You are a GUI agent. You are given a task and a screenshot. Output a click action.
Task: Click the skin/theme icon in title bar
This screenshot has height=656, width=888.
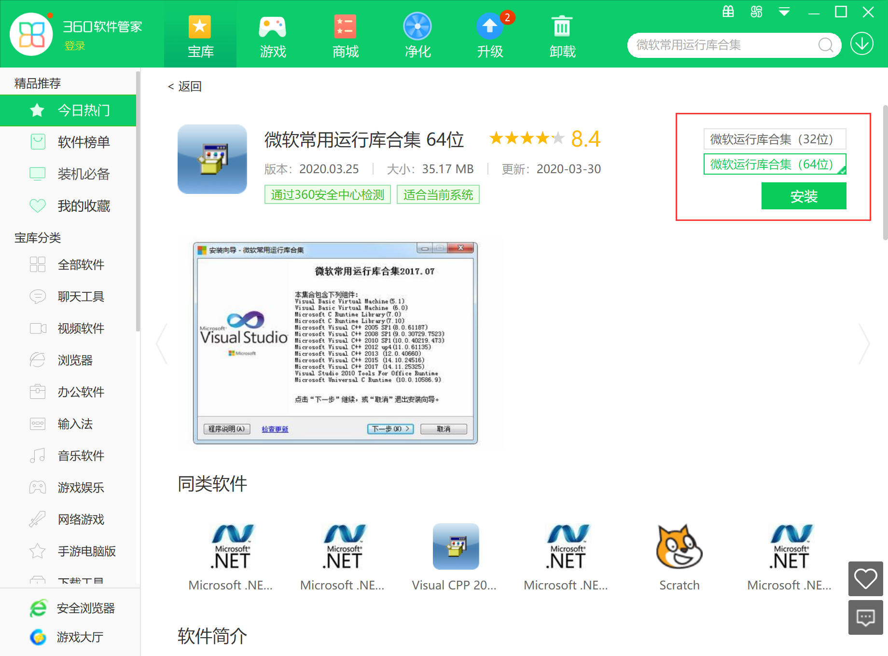tap(756, 12)
